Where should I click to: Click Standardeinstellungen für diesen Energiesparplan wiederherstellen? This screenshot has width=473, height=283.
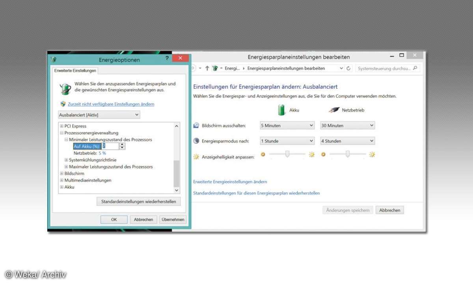click(256, 193)
